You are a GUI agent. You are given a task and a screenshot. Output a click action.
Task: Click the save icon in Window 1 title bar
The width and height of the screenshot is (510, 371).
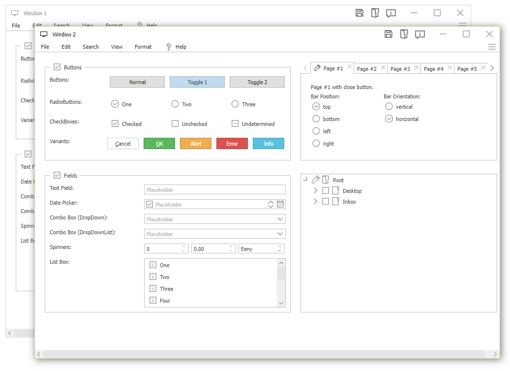pos(360,13)
